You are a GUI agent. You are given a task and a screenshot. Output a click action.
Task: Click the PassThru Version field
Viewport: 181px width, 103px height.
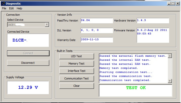(x=97, y=20)
